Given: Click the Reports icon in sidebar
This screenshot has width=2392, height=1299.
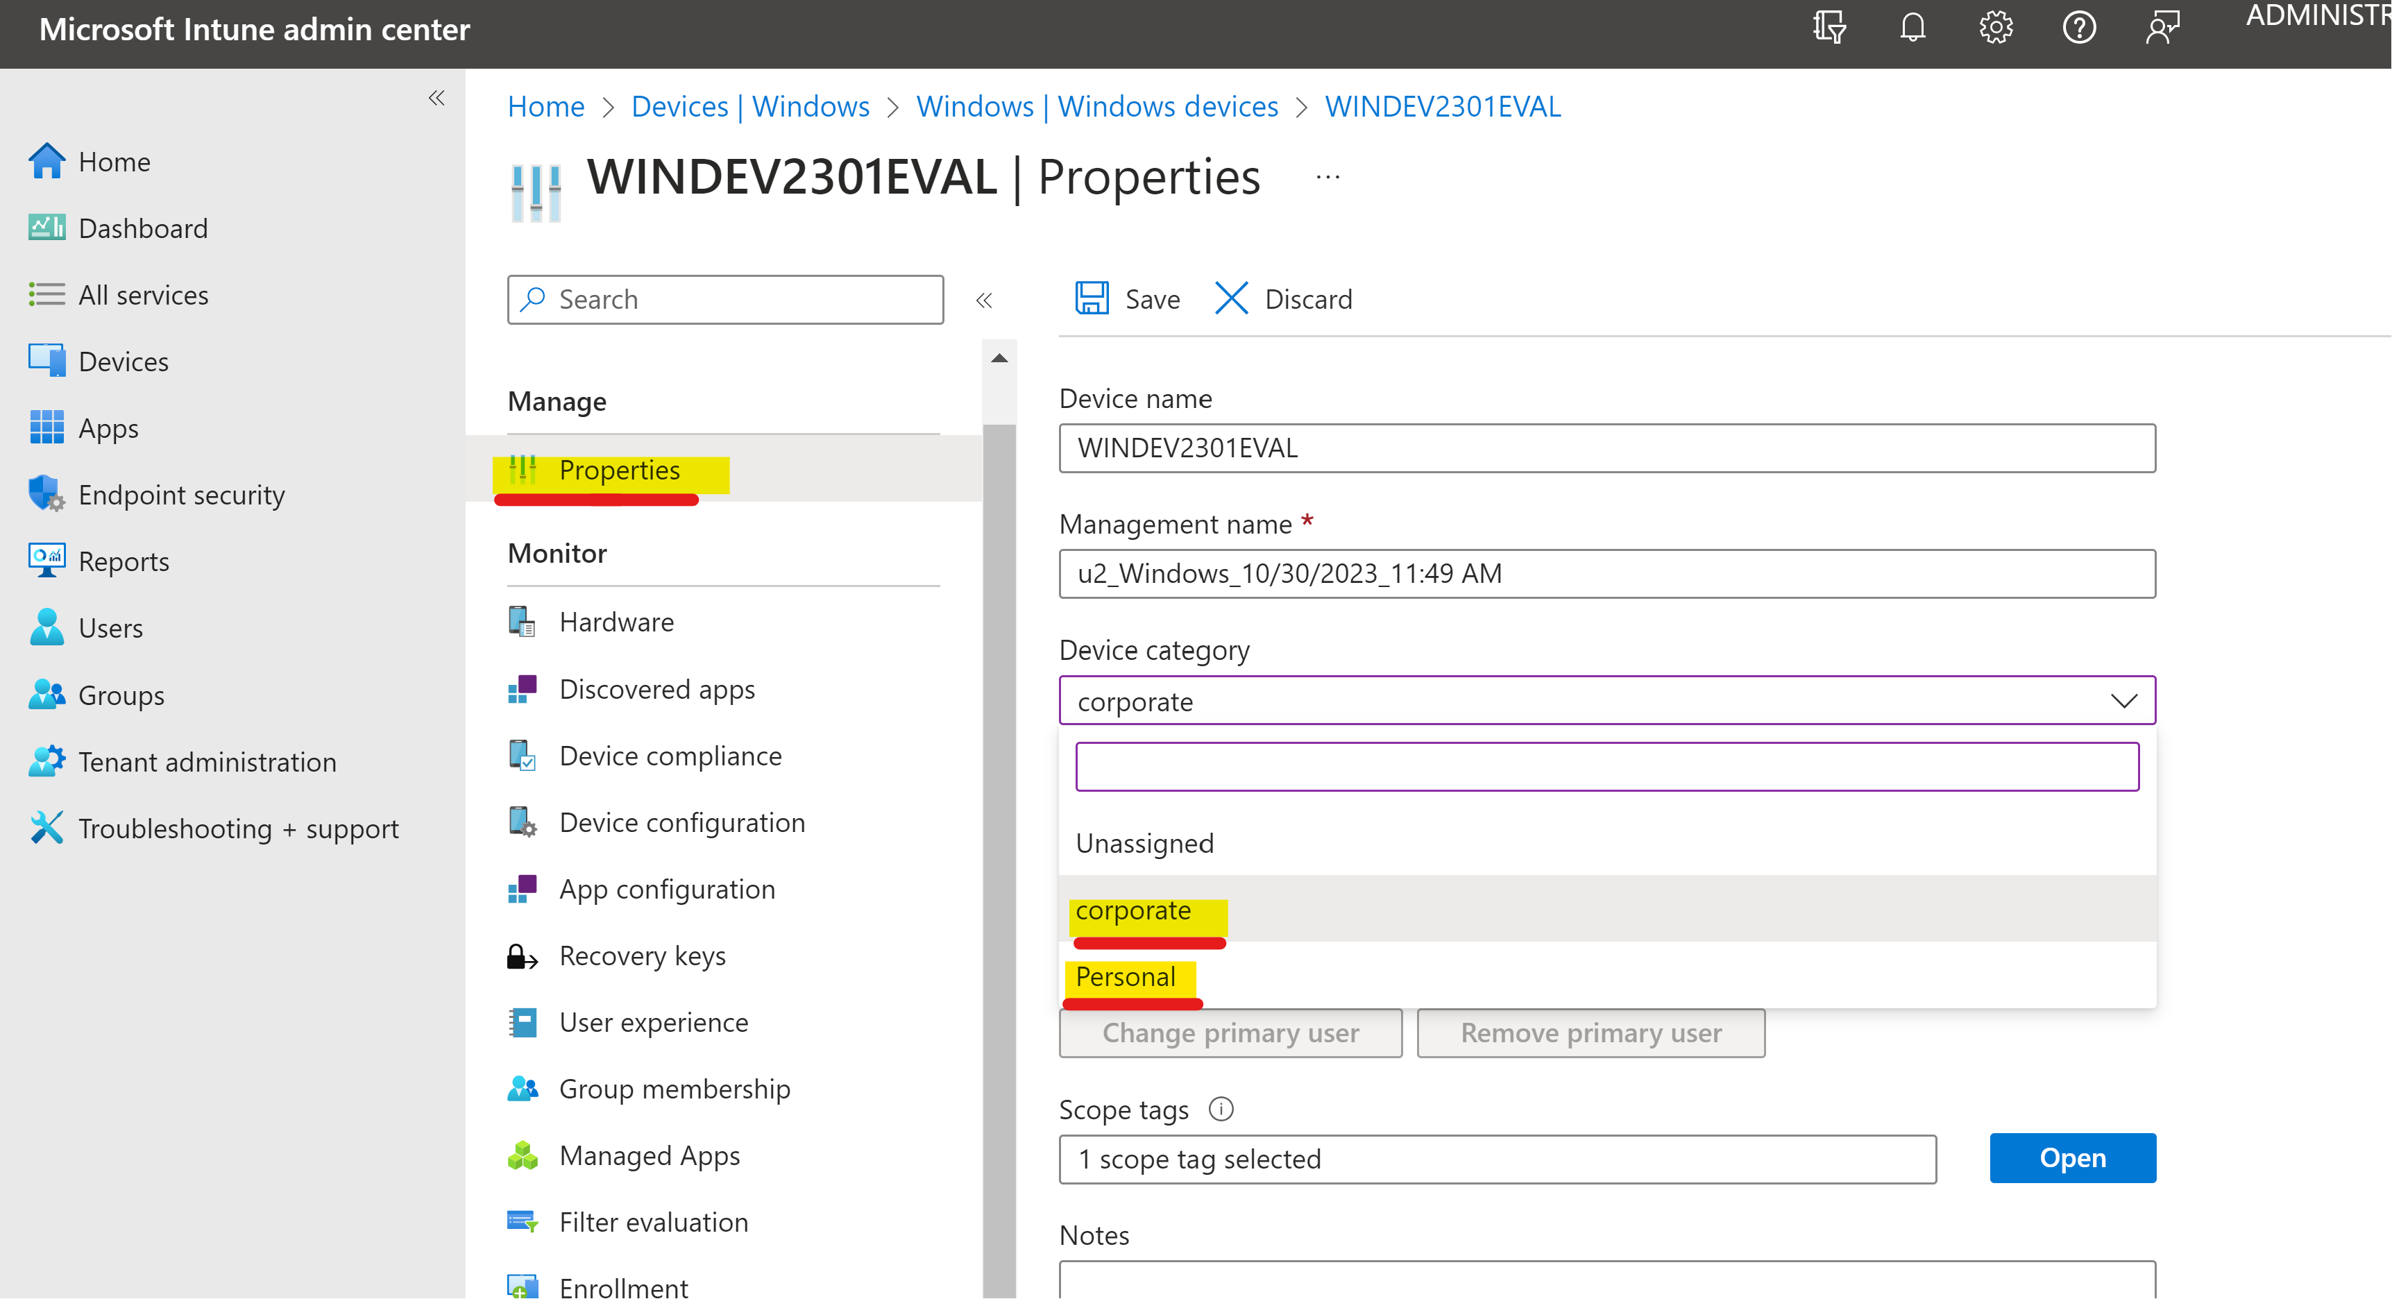Looking at the screenshot, I should (46, 561).
